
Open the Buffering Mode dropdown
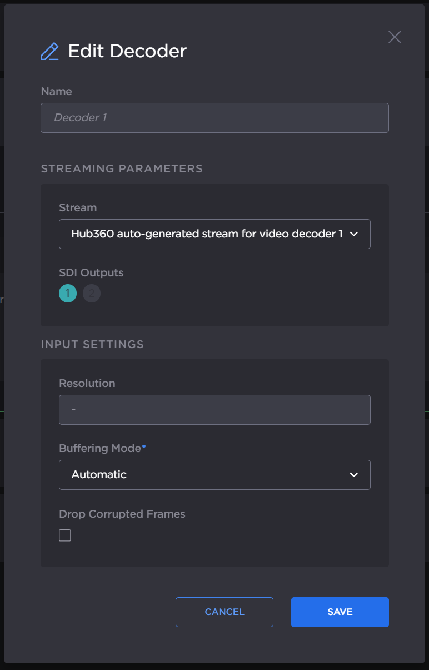(x=214, y=475)
